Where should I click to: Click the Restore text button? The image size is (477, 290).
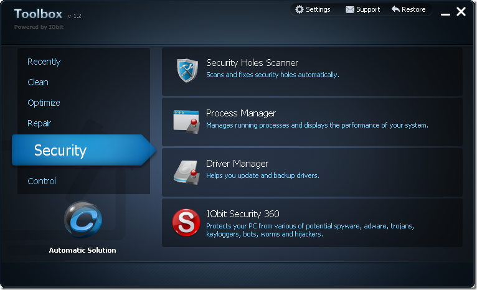point(413,9)
